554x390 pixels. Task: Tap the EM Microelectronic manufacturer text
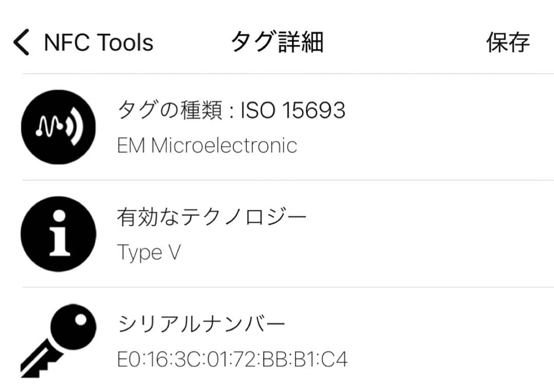(x=207, y=146)
